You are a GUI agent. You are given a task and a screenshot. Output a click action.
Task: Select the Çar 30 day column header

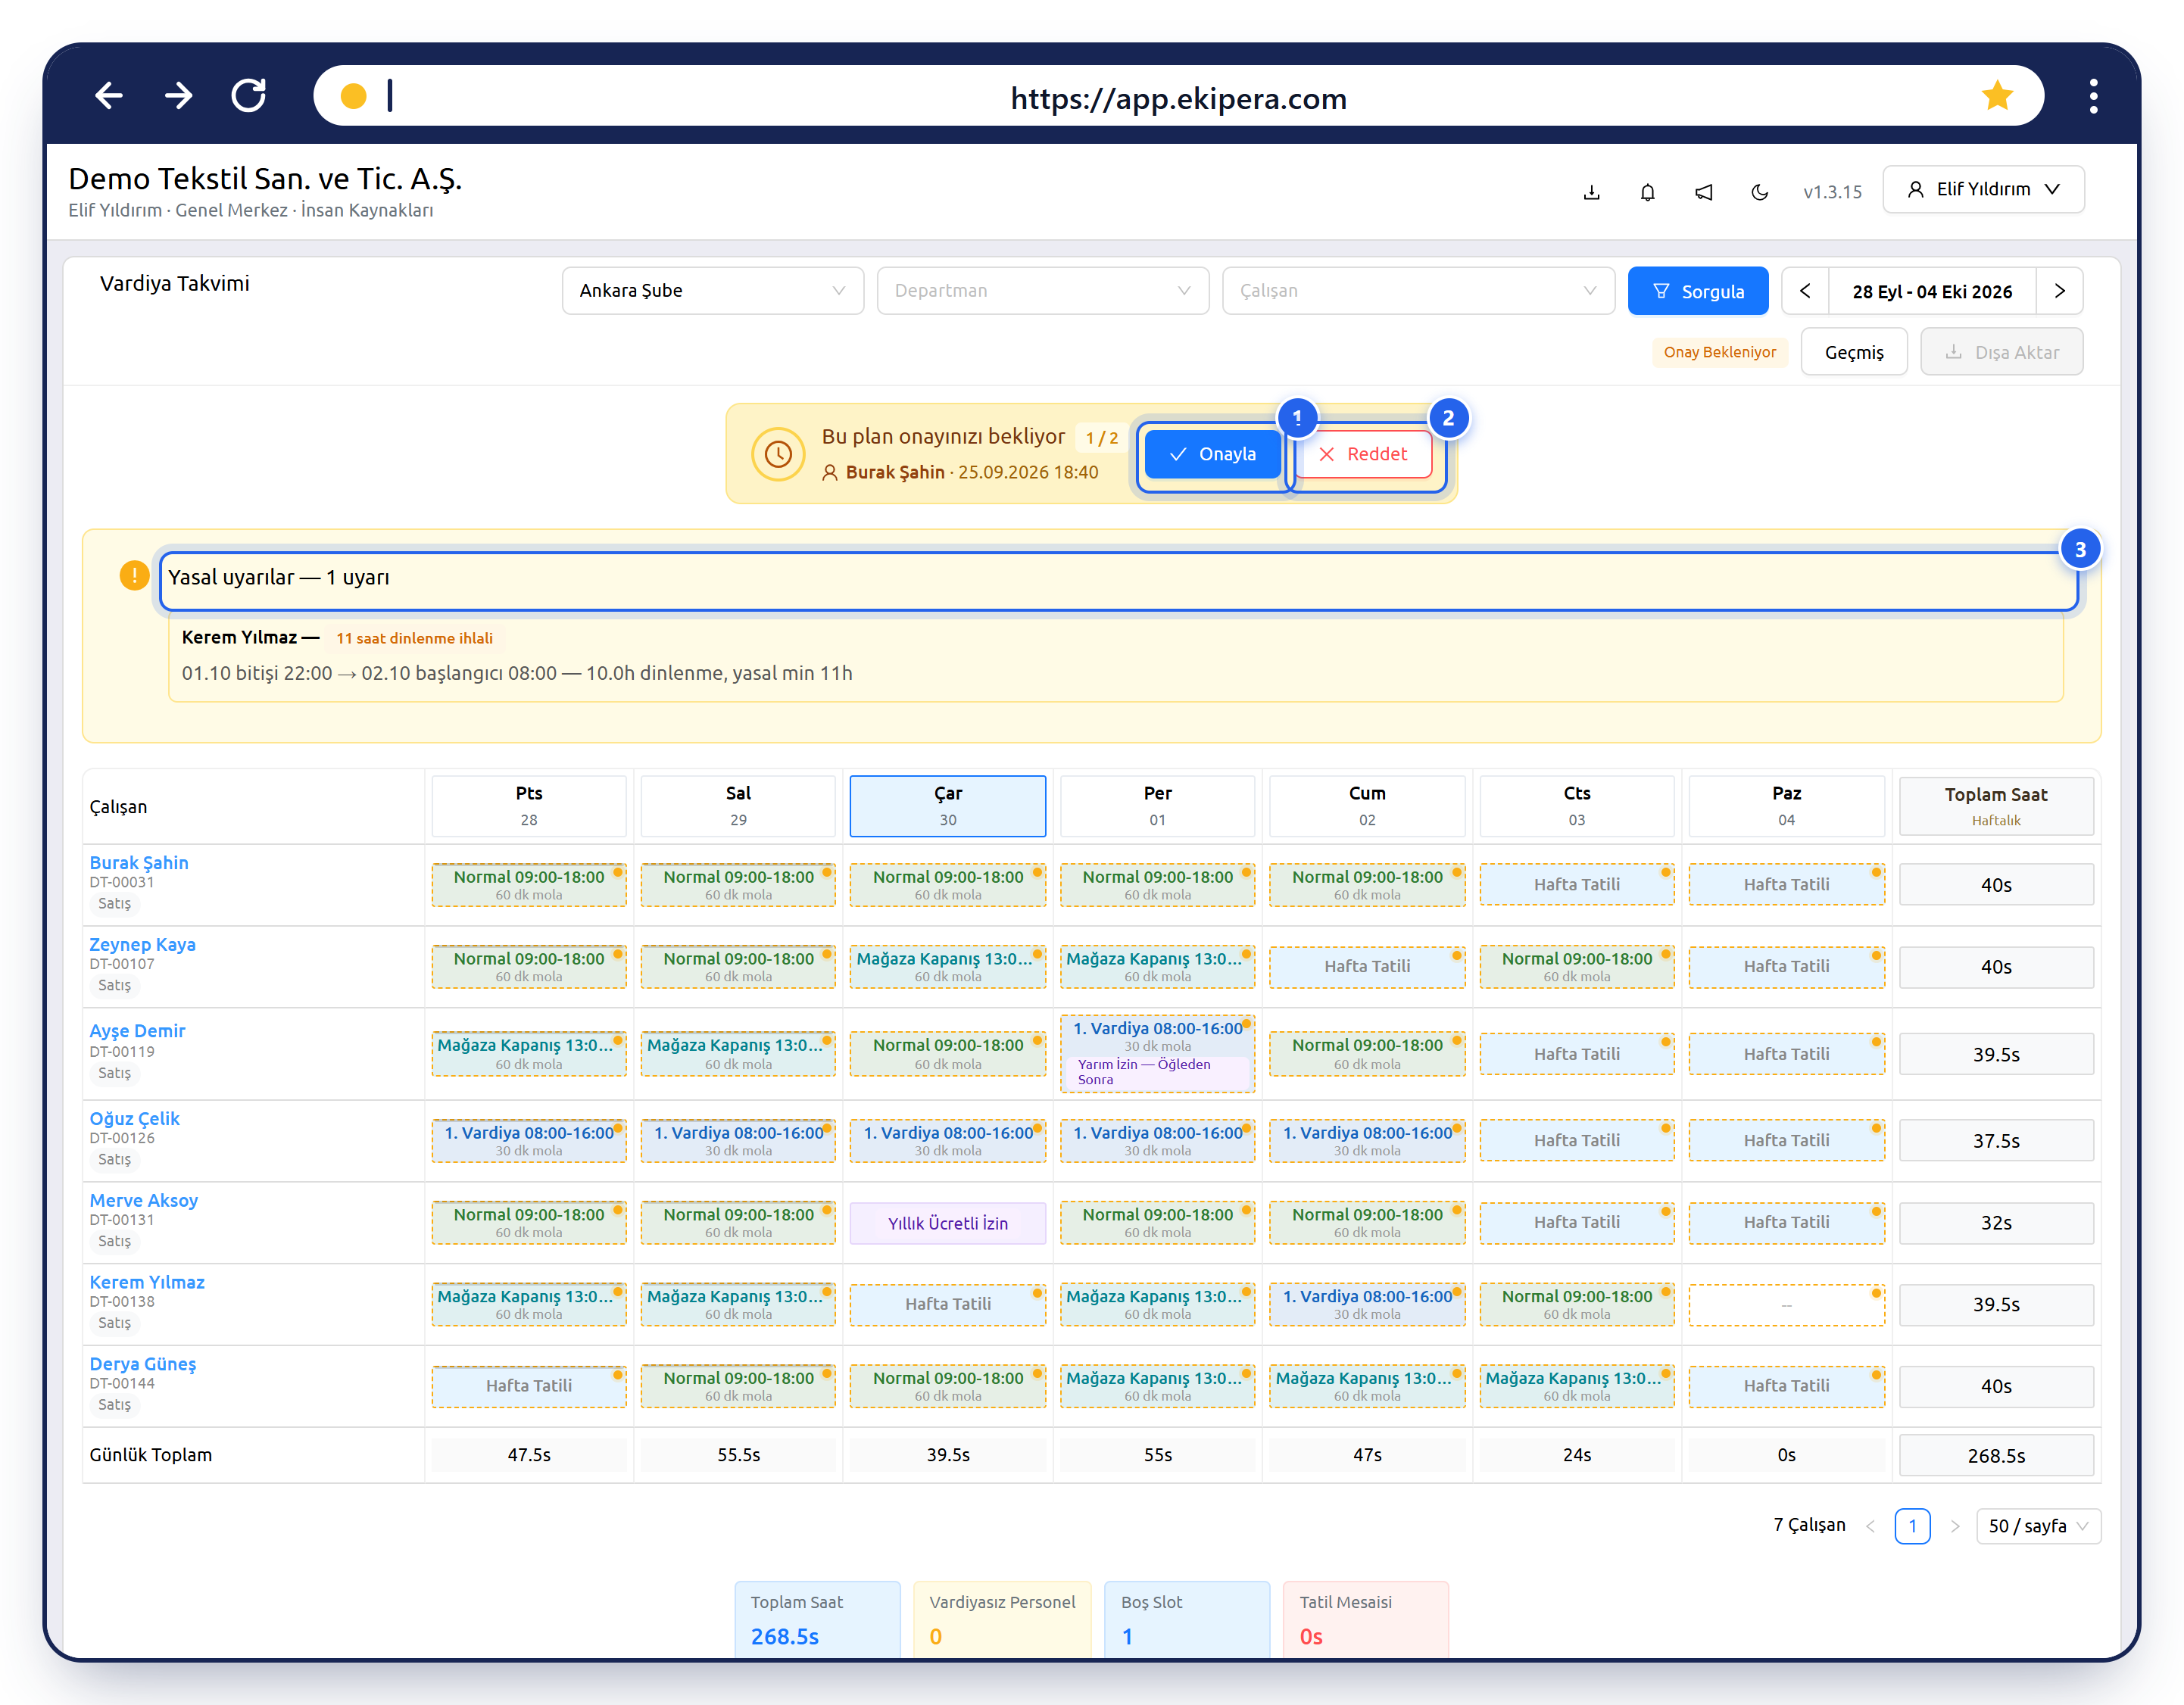point(947,806)
